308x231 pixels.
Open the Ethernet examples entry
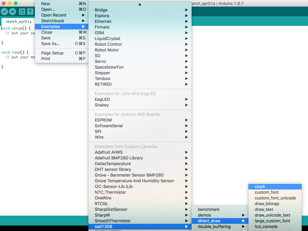[x=140, y=21]
